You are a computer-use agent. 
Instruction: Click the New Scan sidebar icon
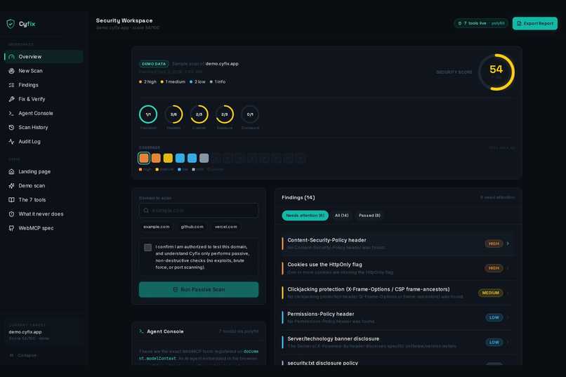11,71
